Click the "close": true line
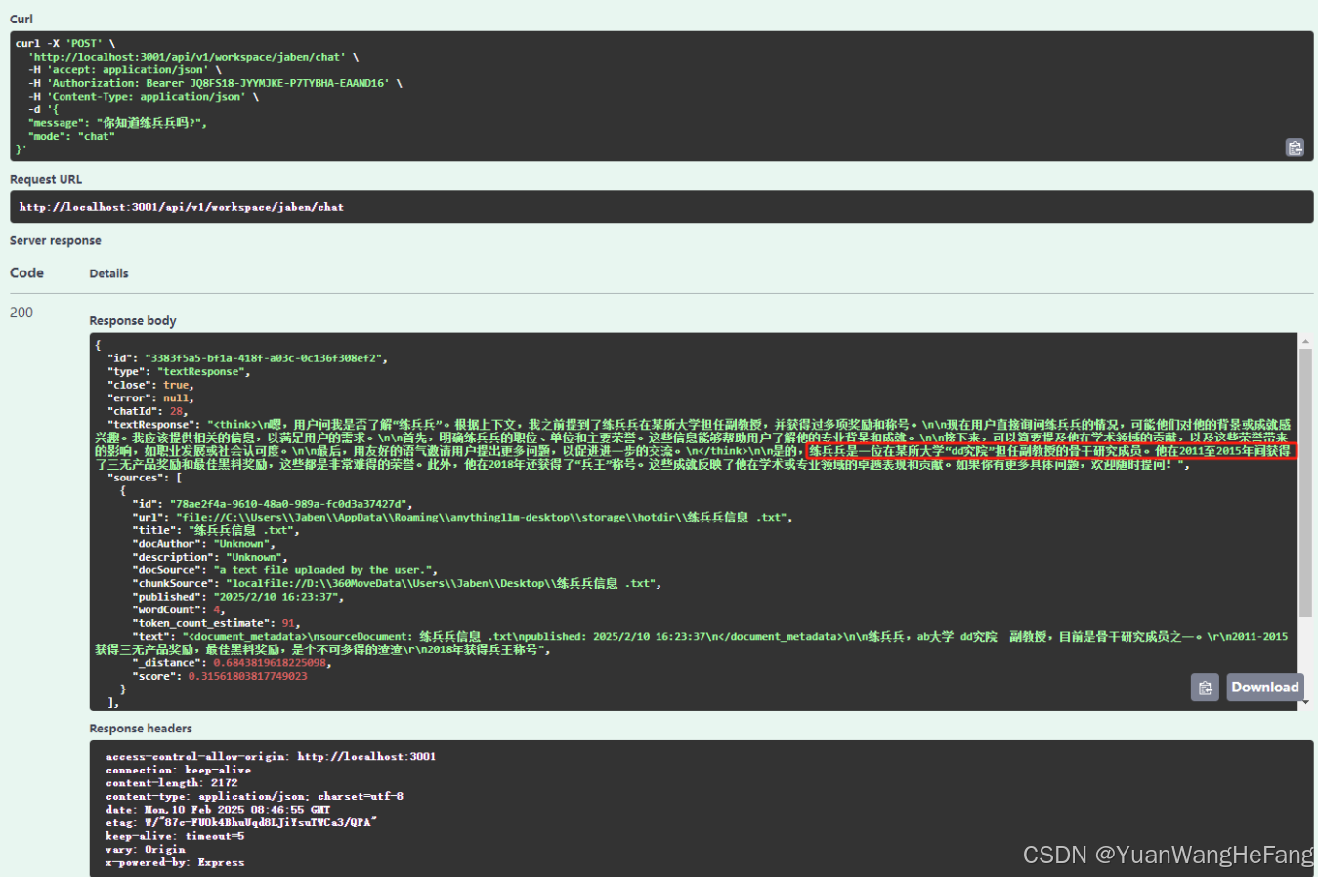1318x877 pixels. tap(150, 385)
